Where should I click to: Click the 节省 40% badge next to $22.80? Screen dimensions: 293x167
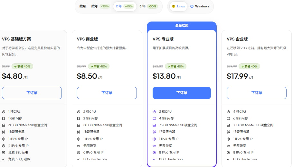(x=176, y=66)
